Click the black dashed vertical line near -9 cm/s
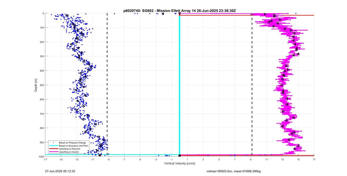Viewport: 347px width, 176px height. pos(107,85)
